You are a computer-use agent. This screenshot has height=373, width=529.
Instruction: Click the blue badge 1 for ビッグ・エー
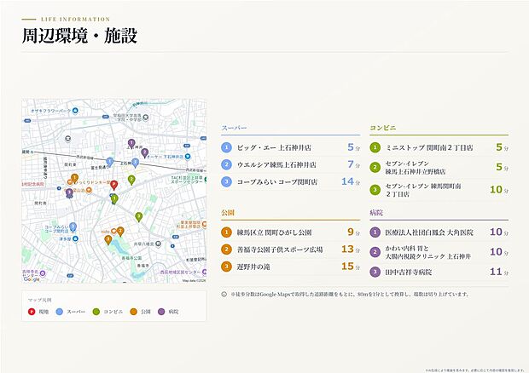point(226,147)
